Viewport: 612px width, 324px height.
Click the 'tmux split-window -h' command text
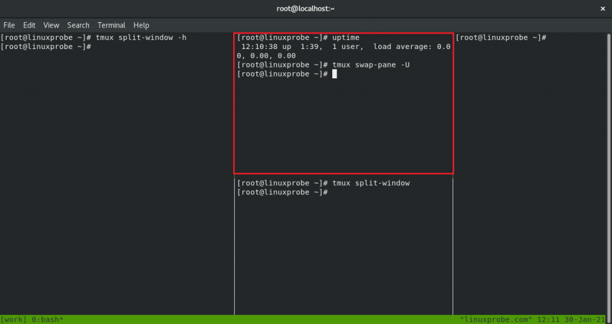(141, 38)
